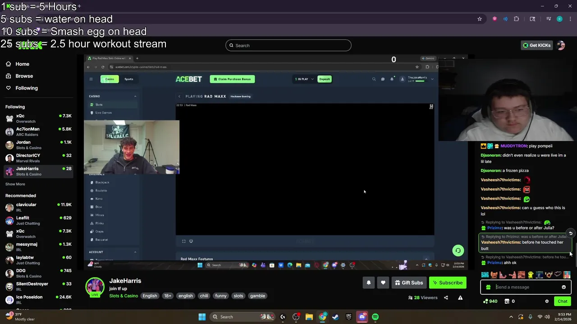
Task: Bookmark the page with the star icon
Action: click(480, 19)
